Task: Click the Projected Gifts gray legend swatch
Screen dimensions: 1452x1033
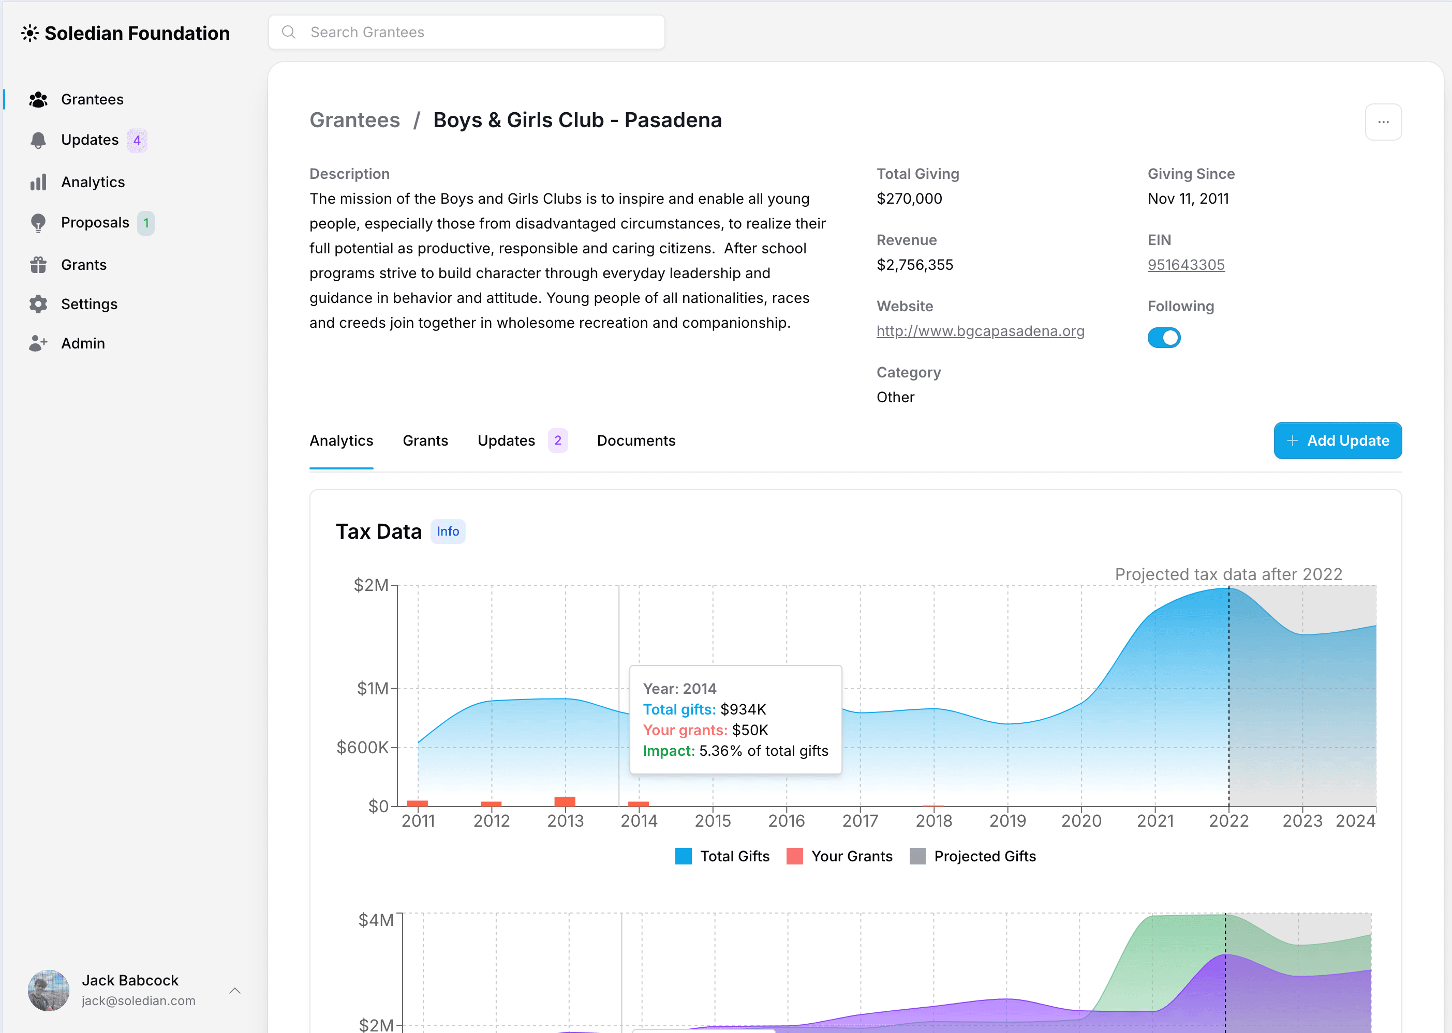Action: [x=917, y=856]
